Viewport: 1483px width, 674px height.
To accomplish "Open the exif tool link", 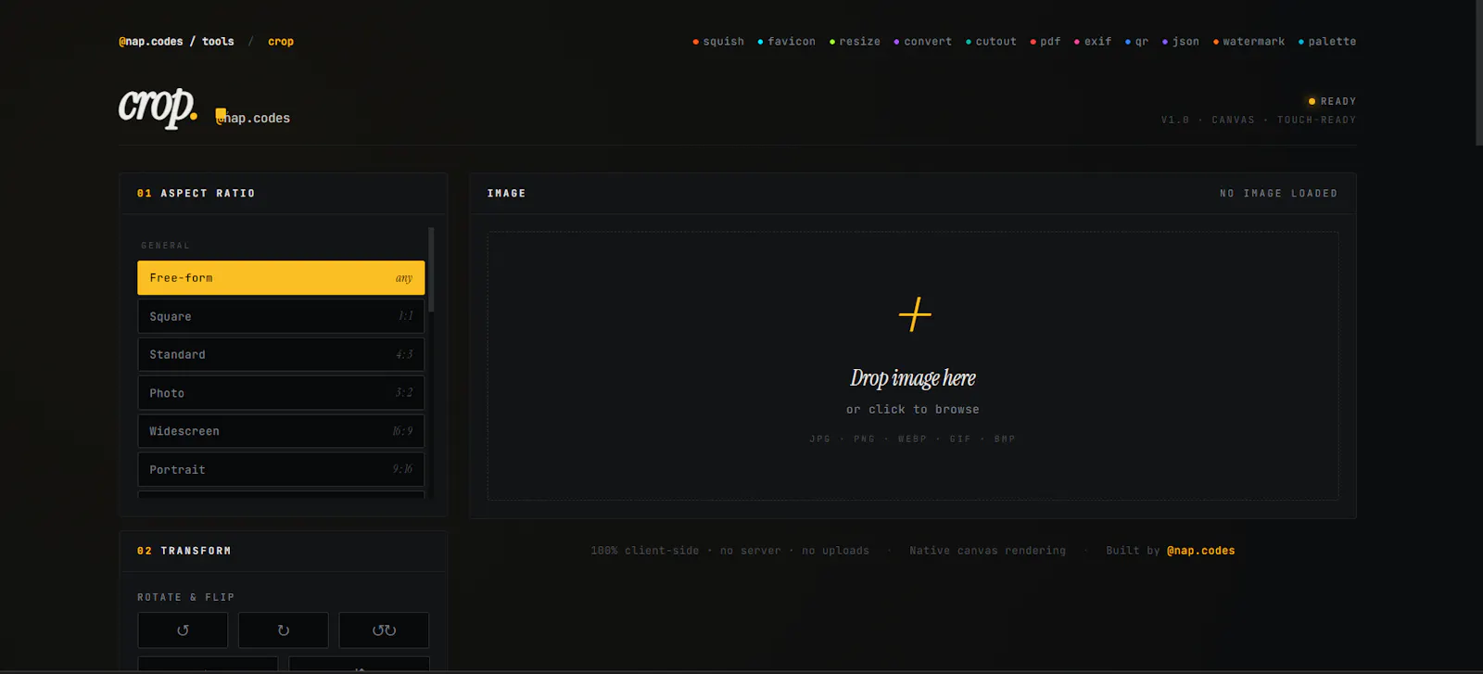I will click(x=1093, y=42).
